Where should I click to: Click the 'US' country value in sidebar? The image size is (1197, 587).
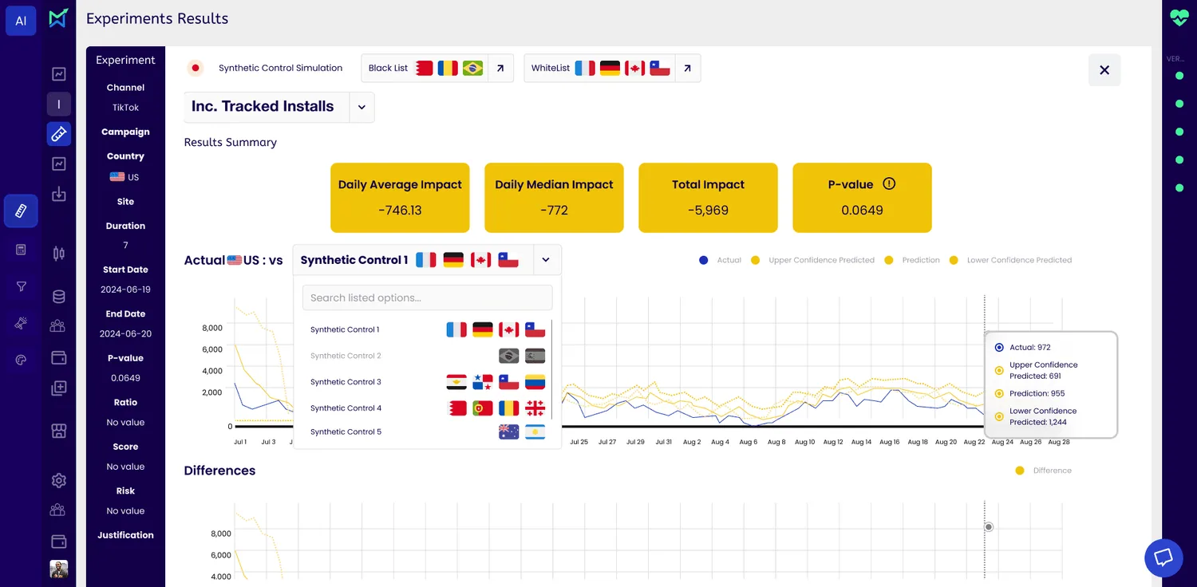coord(125,177)
